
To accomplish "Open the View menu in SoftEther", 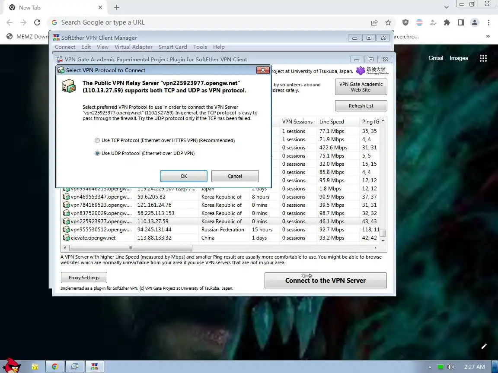I will coord(102,47).
